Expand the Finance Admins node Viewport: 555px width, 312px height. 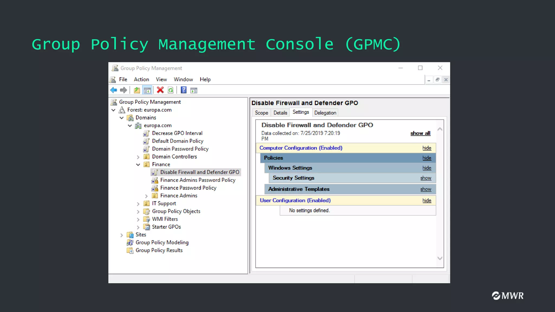coord(146,196)
